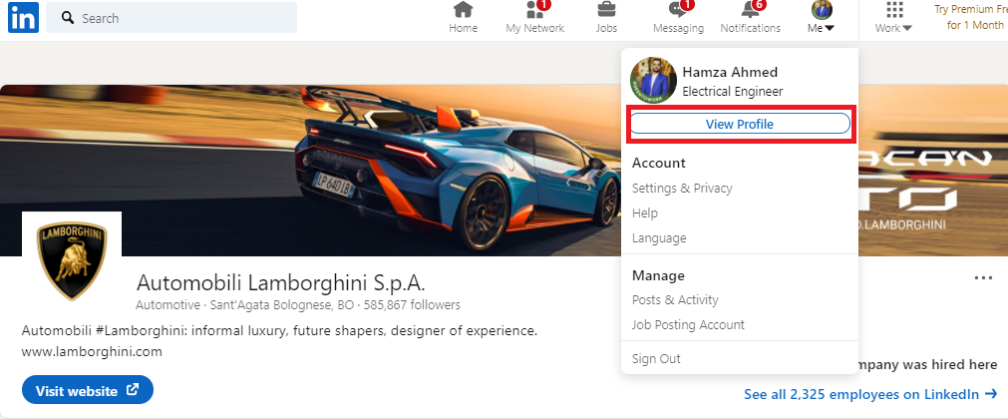The height and width of the screenshot is (419, 1008).
Task: Open the Help menu entry
Action: point(645,213)
